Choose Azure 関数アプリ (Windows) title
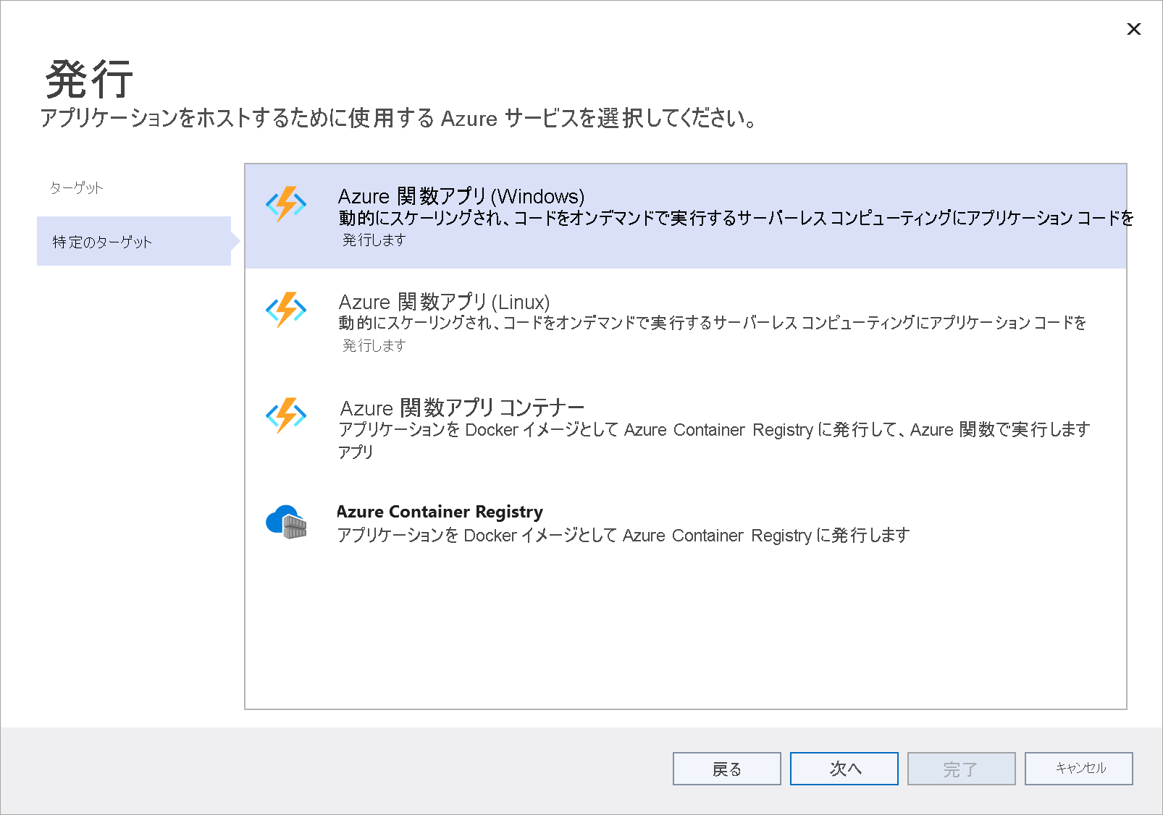 pos(461,196)
